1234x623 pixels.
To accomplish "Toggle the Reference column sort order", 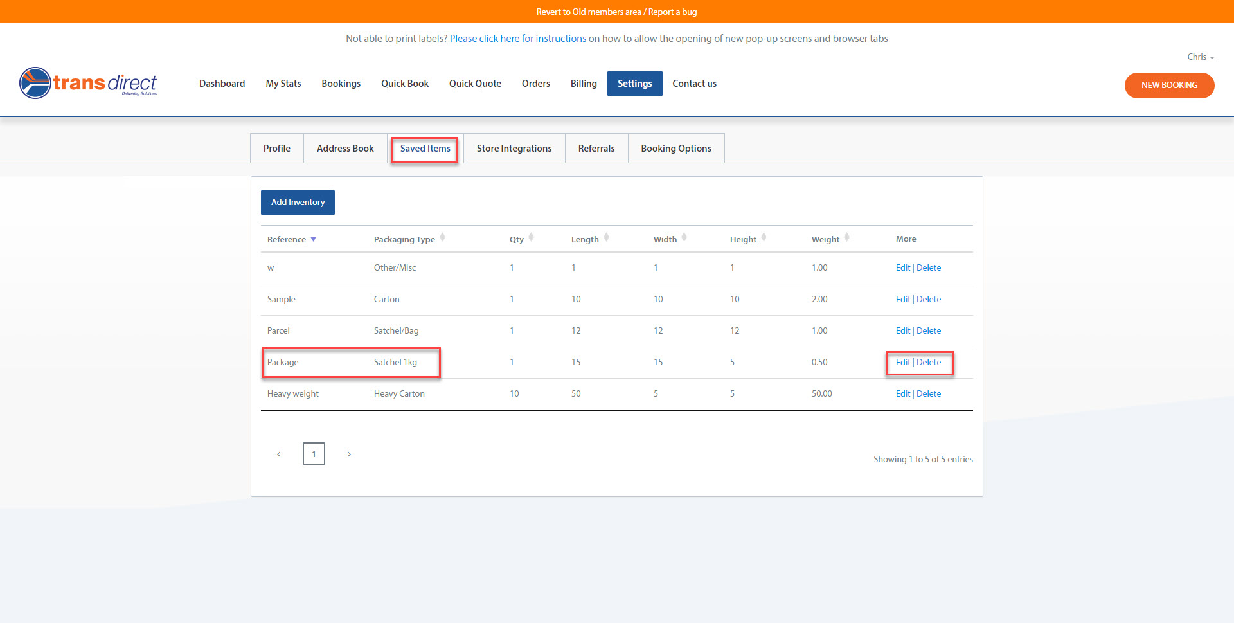I will 314,239.
